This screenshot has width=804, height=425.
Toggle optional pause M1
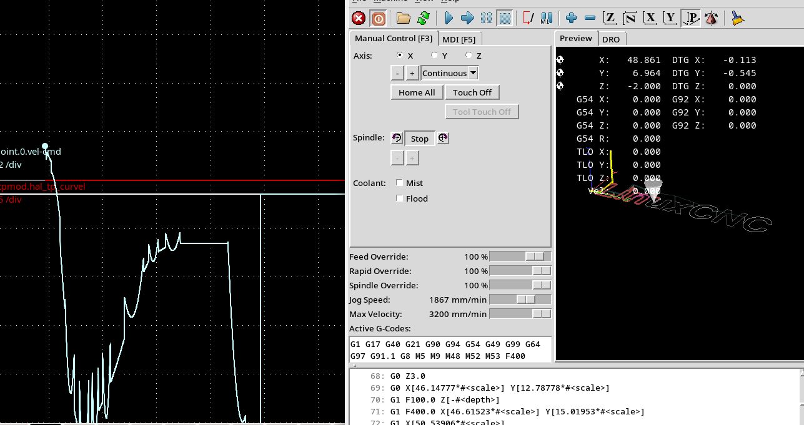click(547, 18)
